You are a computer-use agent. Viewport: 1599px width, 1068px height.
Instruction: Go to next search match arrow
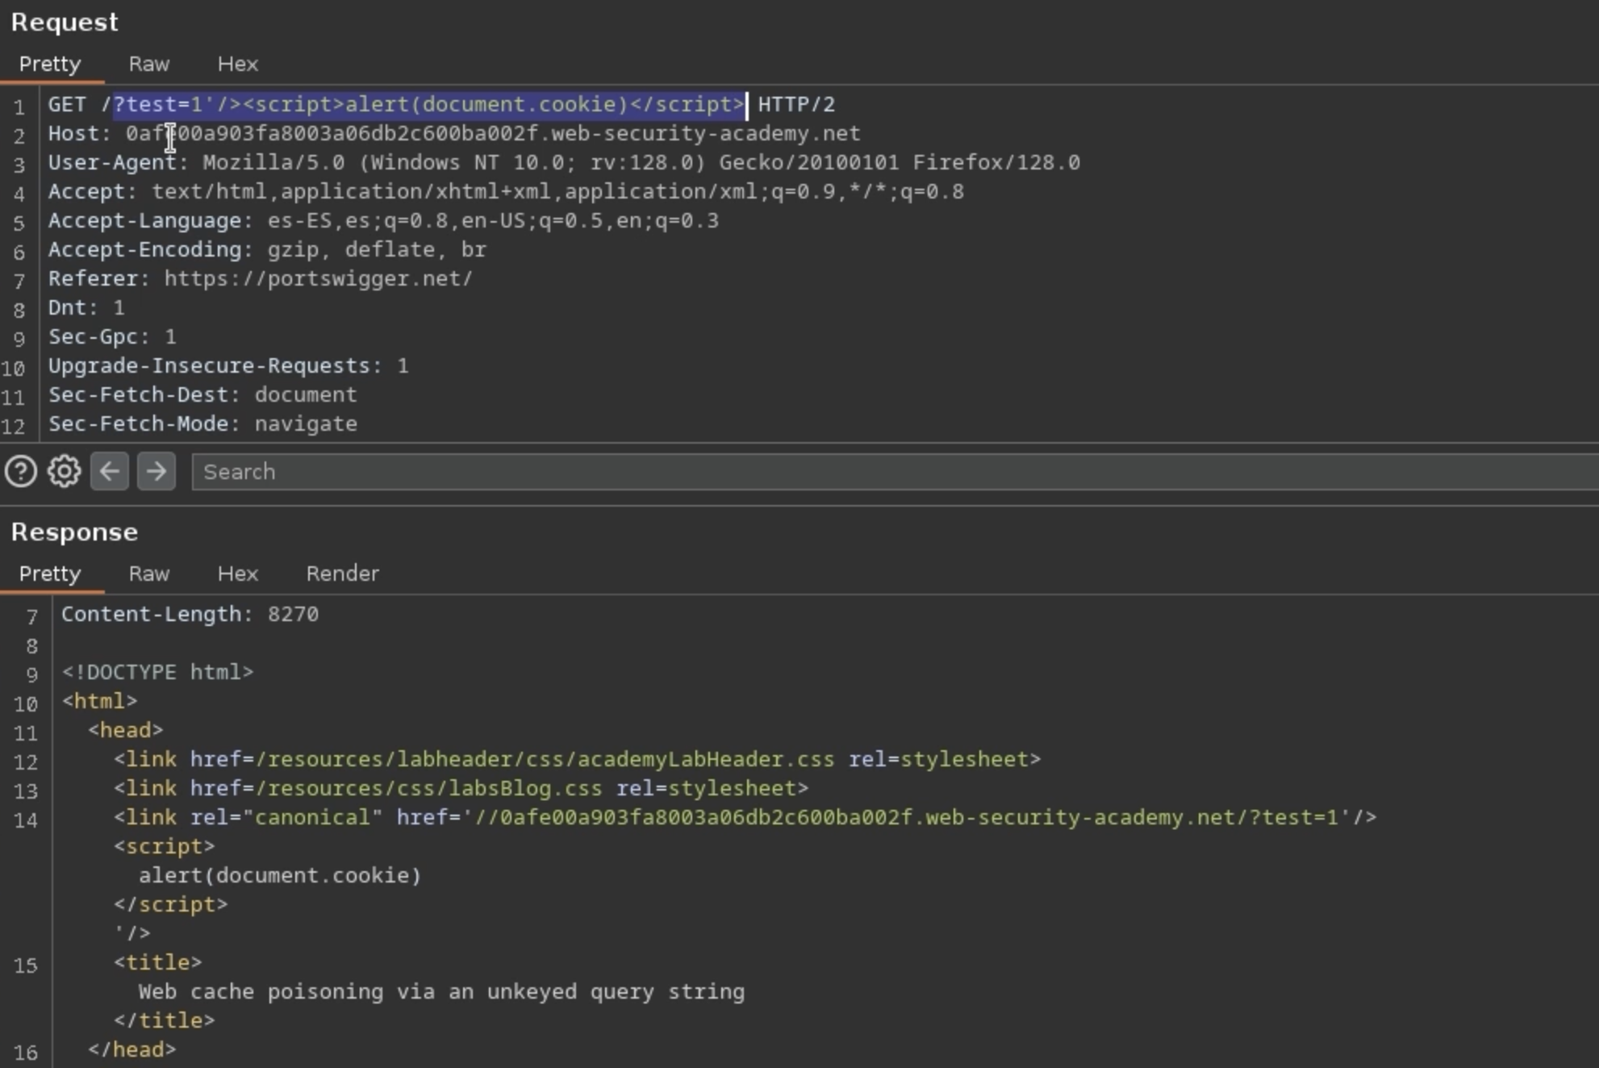[x=156, y=471]
